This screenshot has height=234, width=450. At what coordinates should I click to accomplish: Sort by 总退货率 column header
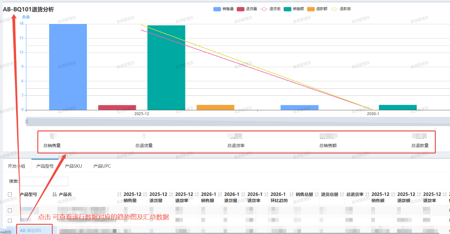(354, 194)
